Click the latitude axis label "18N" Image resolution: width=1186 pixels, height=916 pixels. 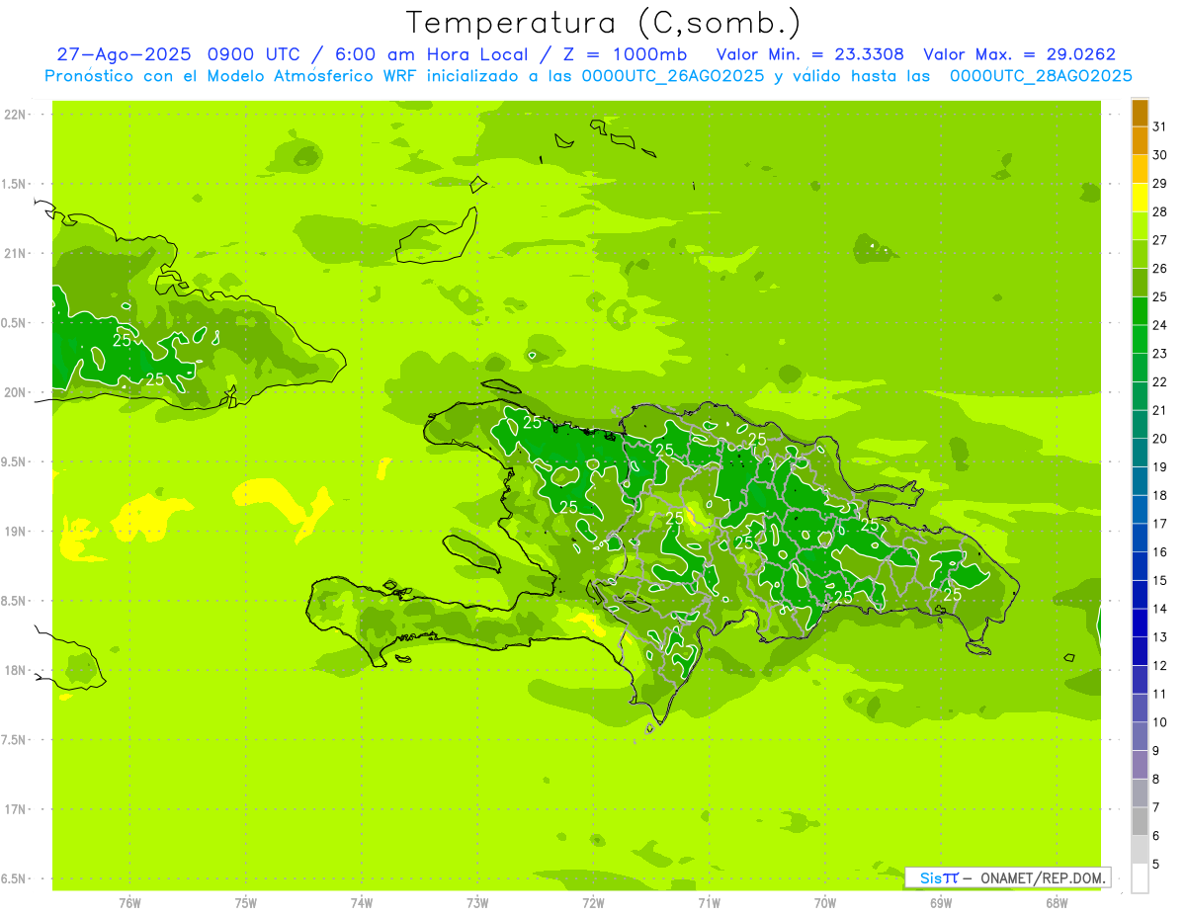14,671
